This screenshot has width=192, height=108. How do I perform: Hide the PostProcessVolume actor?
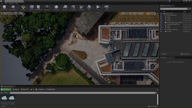(x=161, y=30)
